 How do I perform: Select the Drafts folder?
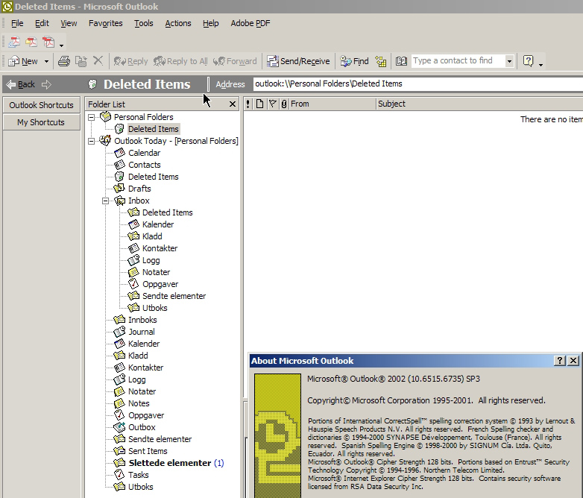click(139, 189)
